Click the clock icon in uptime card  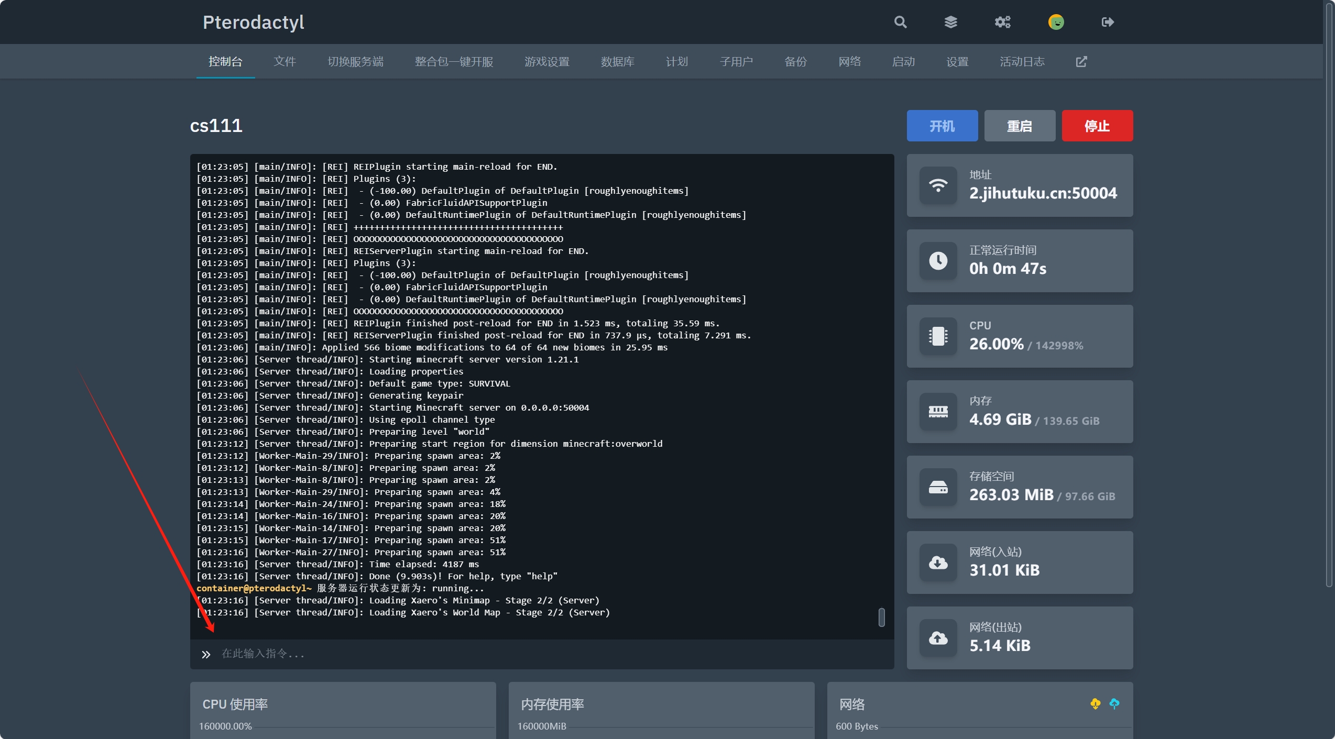pyautogui.click(x=938, y=261)
